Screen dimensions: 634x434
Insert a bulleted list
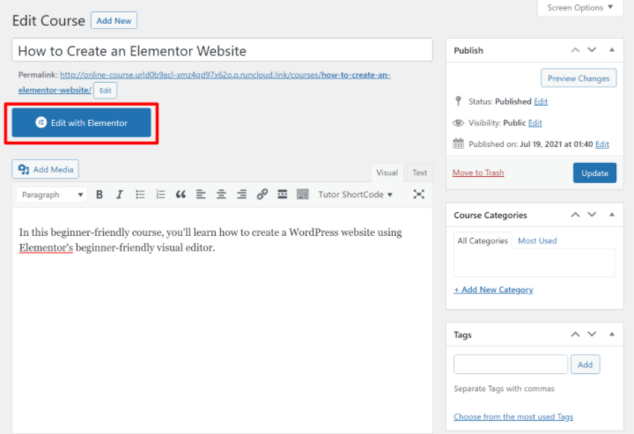[140, 195]
